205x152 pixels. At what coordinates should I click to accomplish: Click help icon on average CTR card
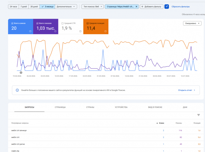[80, 31]
